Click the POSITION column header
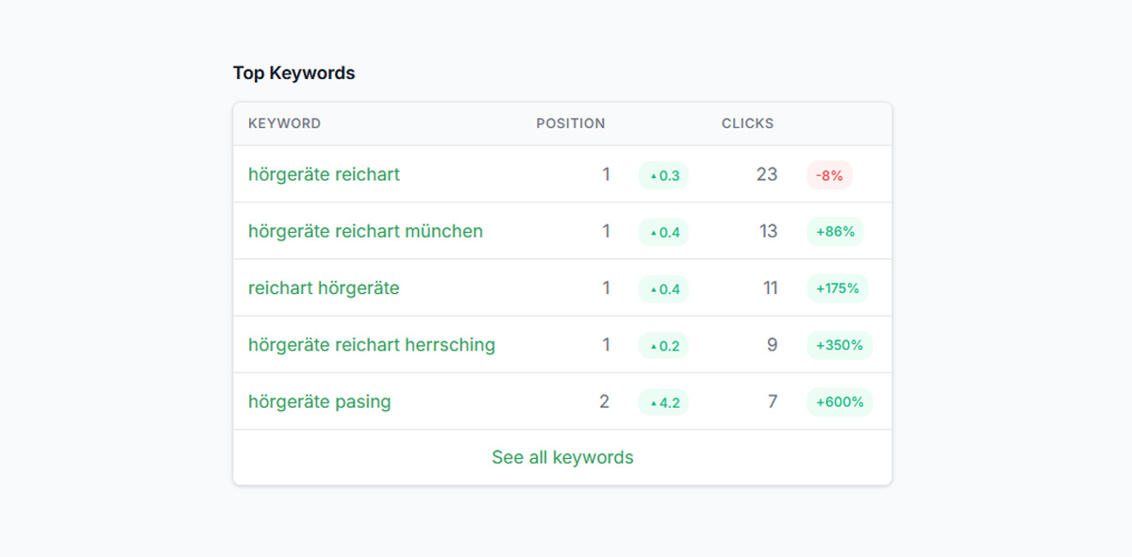1132x557 pixels. [x=571, y=123]
